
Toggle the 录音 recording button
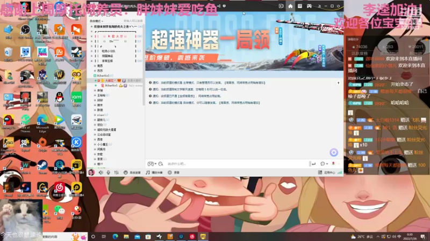(174, 172)
